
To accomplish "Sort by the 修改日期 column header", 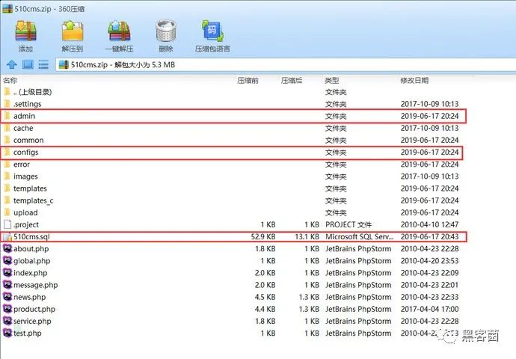I will pos(414,80).
